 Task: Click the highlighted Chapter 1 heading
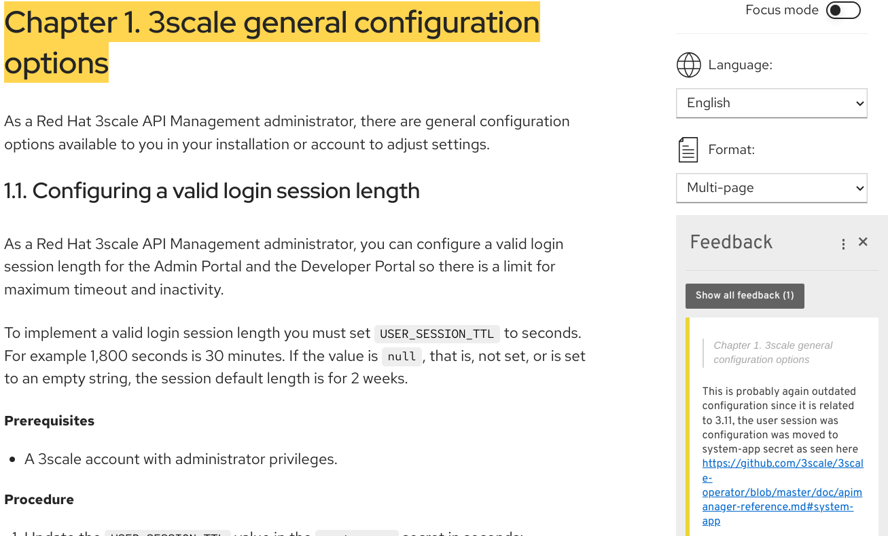[272, 42]
